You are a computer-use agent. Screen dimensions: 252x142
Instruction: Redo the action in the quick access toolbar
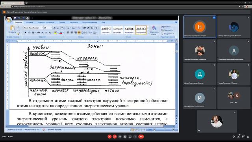coord(24,18)
